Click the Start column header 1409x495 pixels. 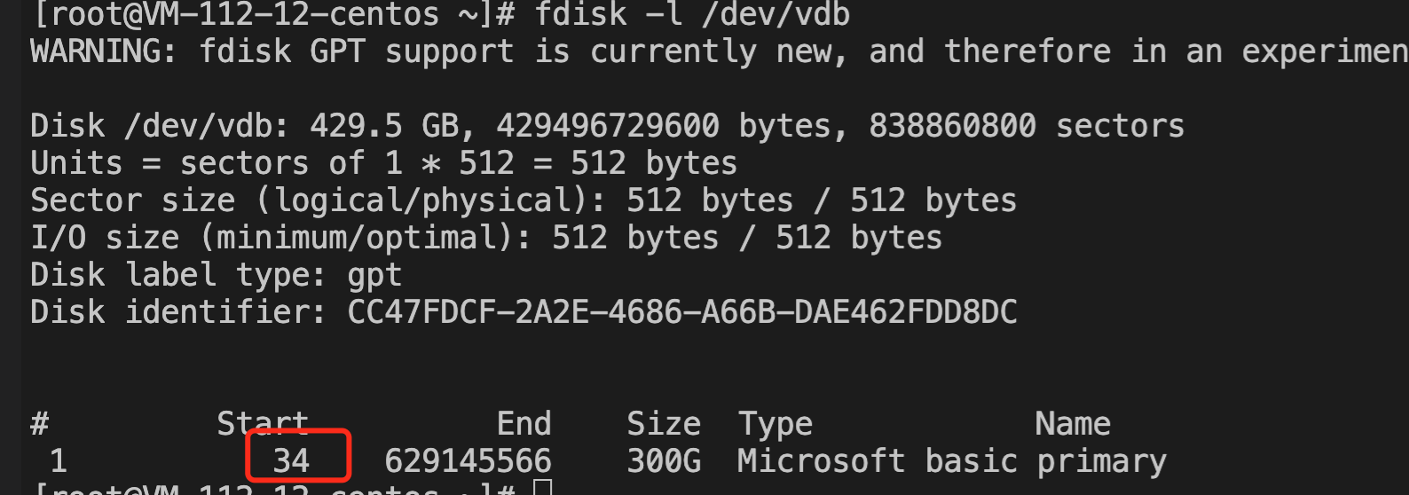263,423
